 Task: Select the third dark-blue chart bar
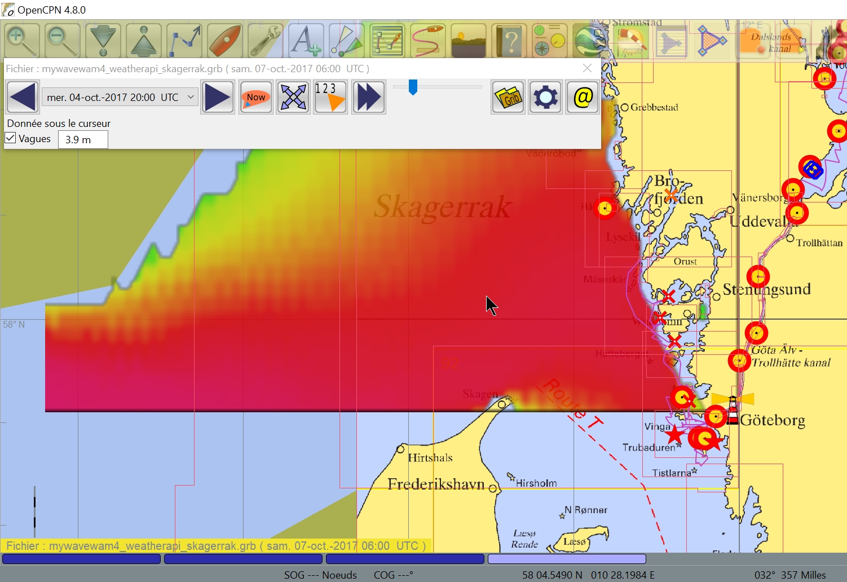[405, 559]
